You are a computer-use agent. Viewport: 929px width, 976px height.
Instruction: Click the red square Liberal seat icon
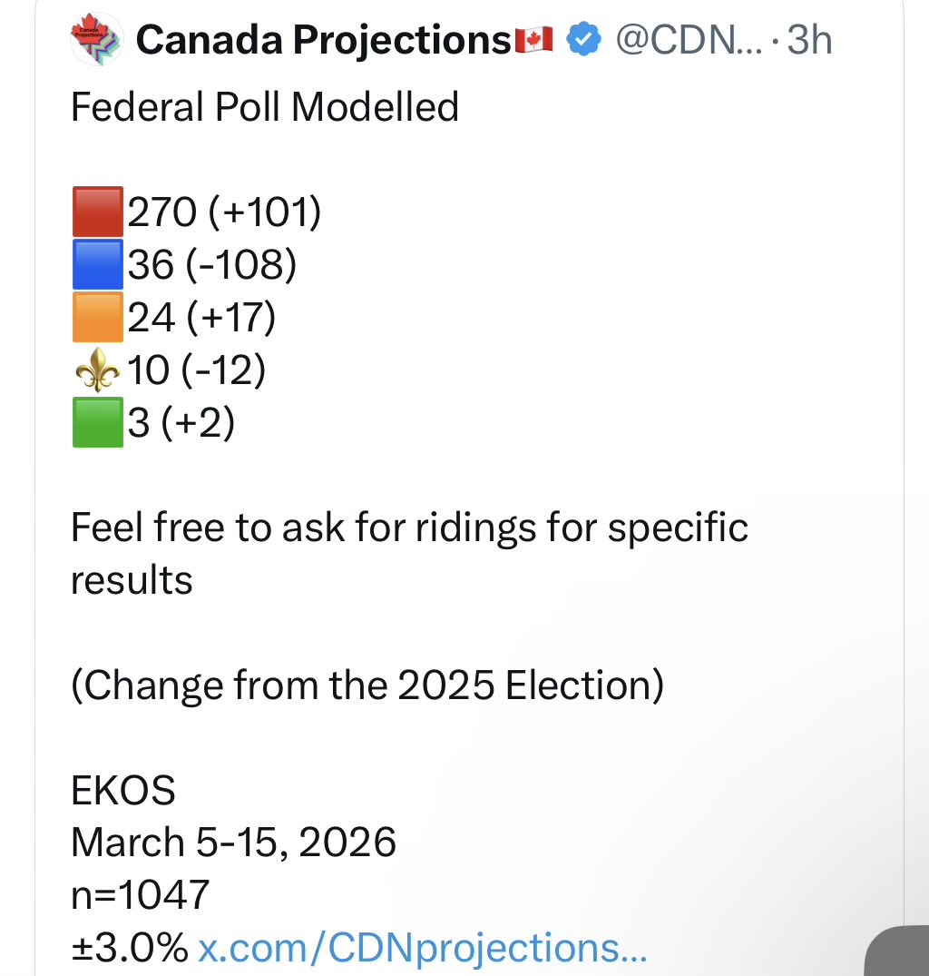[97, 212]
